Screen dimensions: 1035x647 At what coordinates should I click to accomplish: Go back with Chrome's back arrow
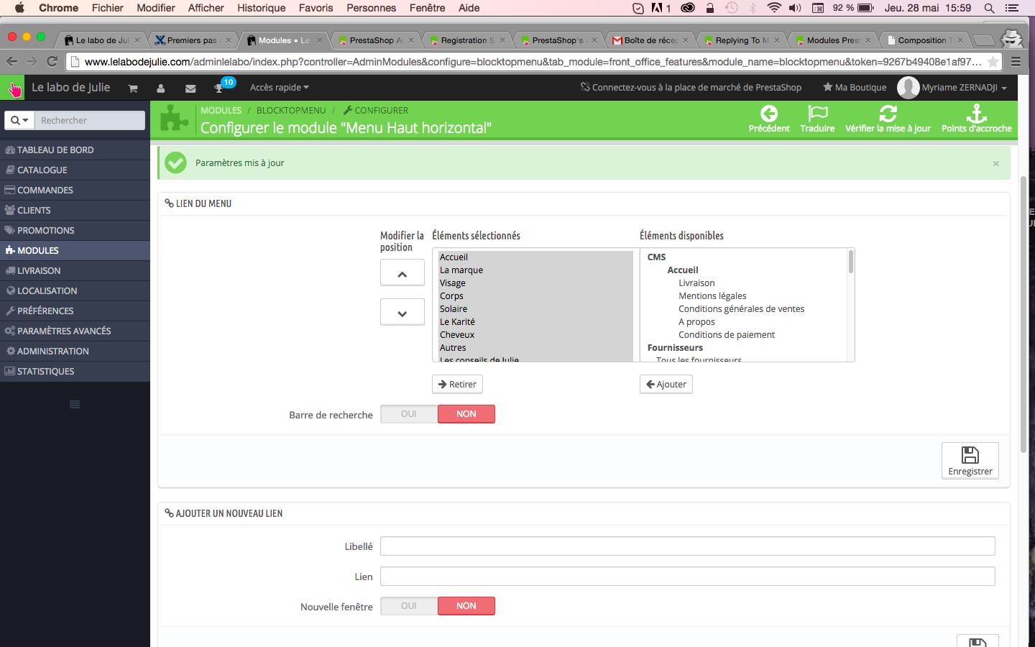point(11,62)
